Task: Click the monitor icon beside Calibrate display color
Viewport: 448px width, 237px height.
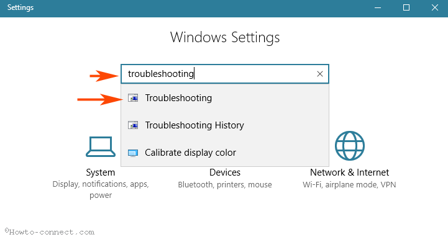Action: [x=133, y=153]
